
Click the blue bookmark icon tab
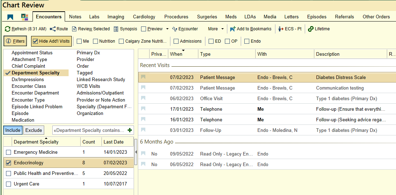10,17
